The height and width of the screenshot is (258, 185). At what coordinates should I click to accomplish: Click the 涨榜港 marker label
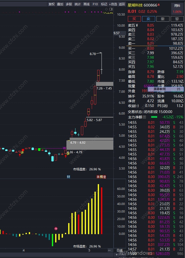point(101,177)
